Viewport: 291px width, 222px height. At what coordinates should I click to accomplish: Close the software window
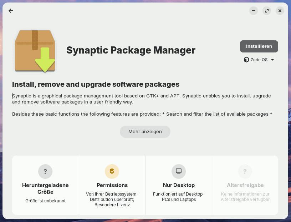coord(280,11)
